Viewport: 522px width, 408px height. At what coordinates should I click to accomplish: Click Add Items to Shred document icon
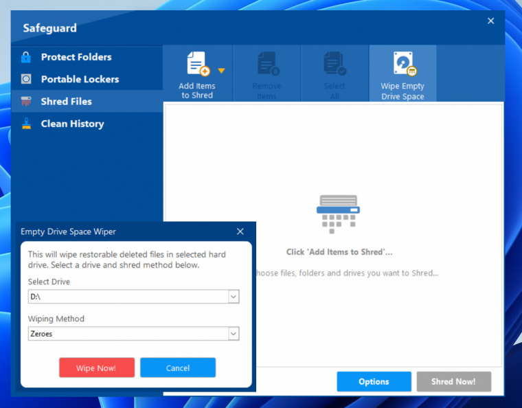tap(198, 64)
